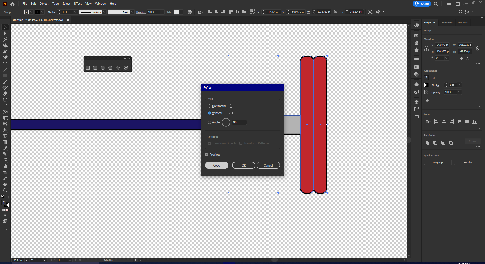Open the Object menu
This screenshot has height=264, width=485.
click(x=44, y=4)
